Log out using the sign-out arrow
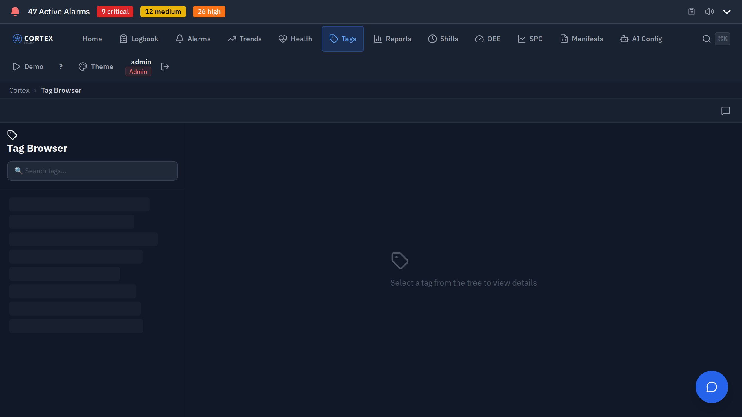The height and width of the screenshot is (417, 742). [x=165, y=67]
